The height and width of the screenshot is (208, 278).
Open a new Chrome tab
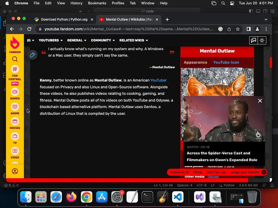point(167,19)
